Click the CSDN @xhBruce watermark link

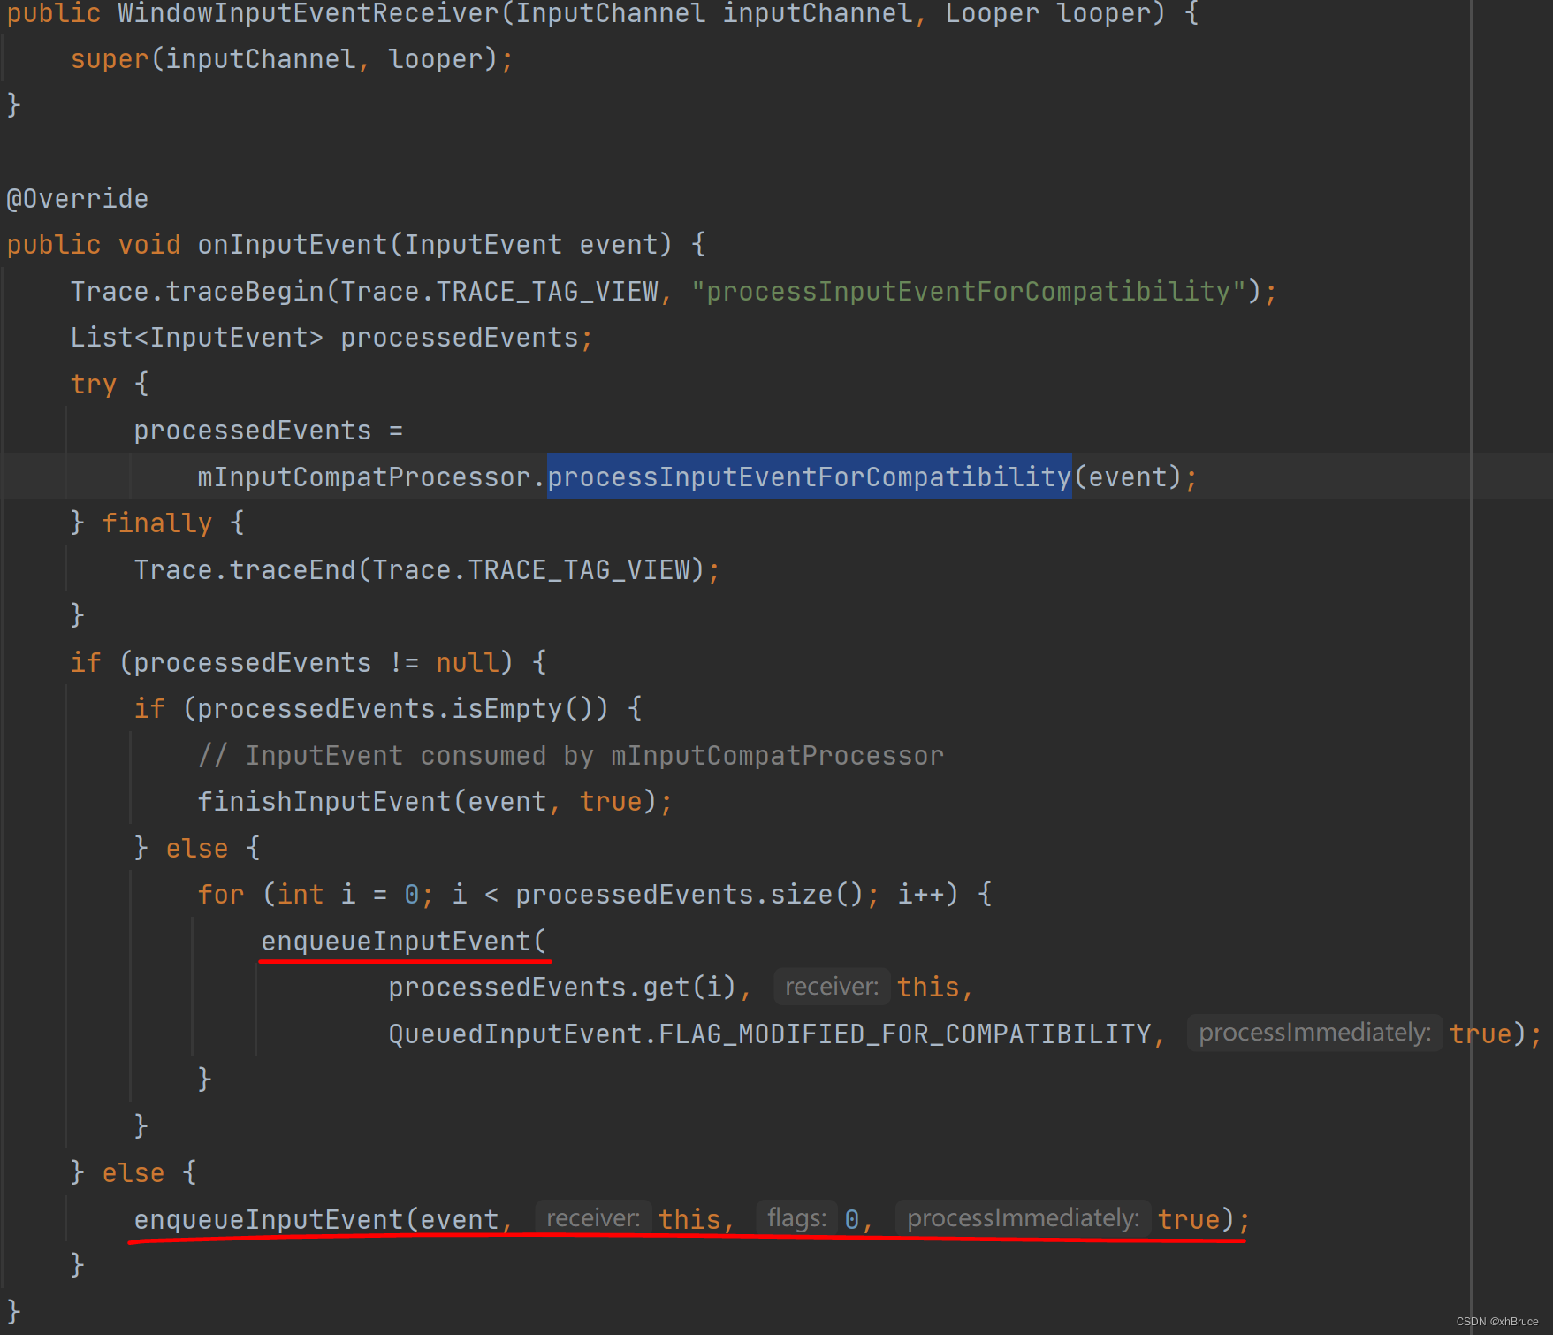pos(1498,1322)
